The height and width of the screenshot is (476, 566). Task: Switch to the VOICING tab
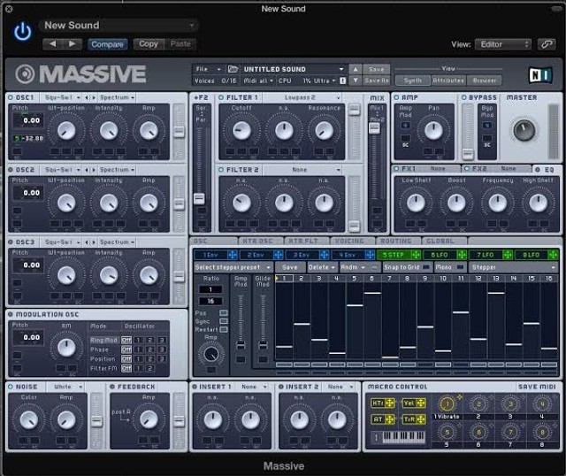click(352, 241)
